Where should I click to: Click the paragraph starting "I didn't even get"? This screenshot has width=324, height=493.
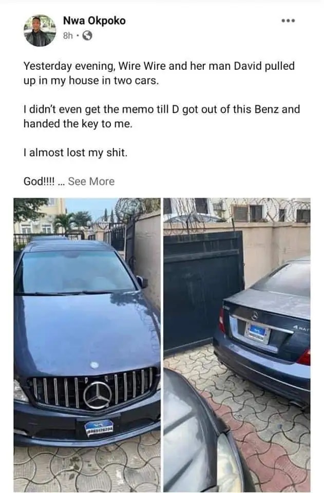(x=162, y=117)
